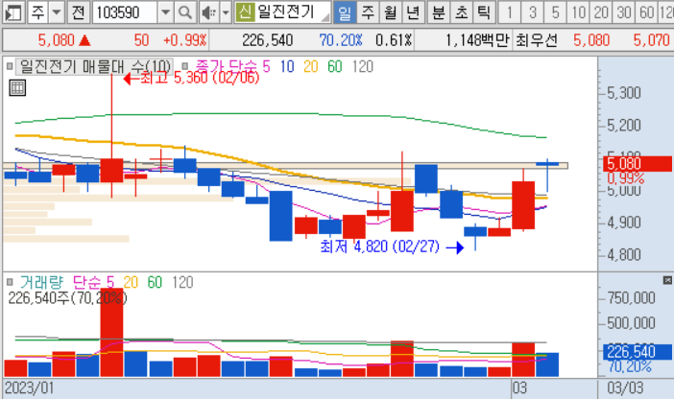
Task: Toggle the small square before 일진전기 매물대
Action: click(10, 66)
